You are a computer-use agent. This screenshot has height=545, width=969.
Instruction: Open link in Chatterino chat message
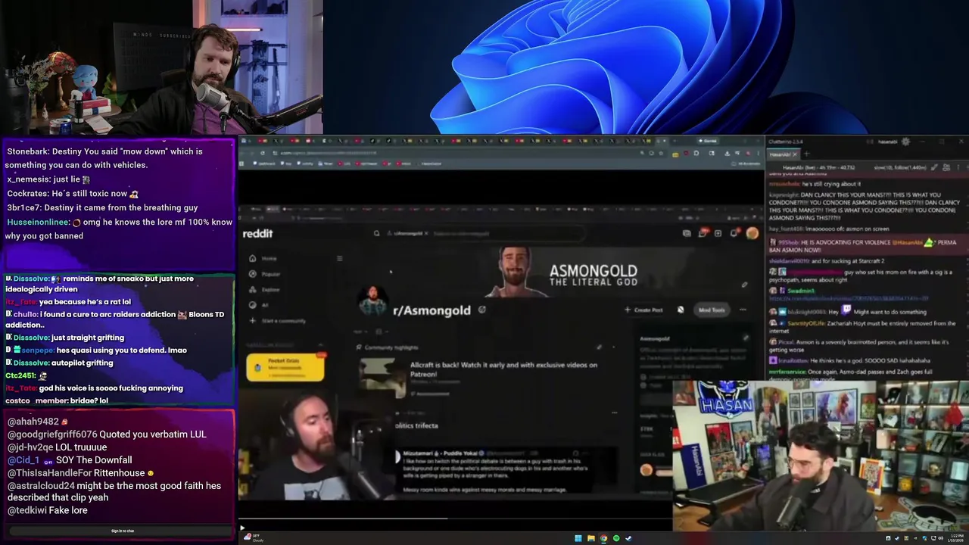click(849, 298)
